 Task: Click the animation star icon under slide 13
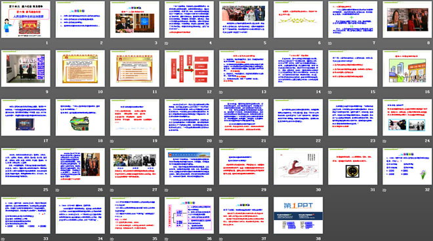[220, 92]
